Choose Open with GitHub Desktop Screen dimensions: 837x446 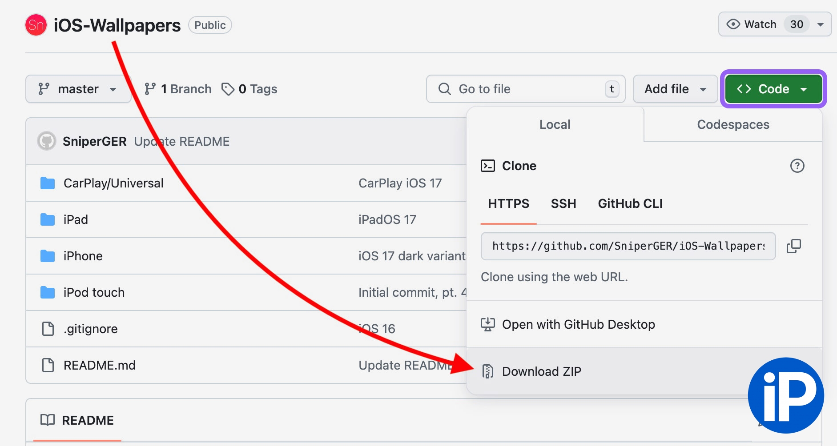578,325
